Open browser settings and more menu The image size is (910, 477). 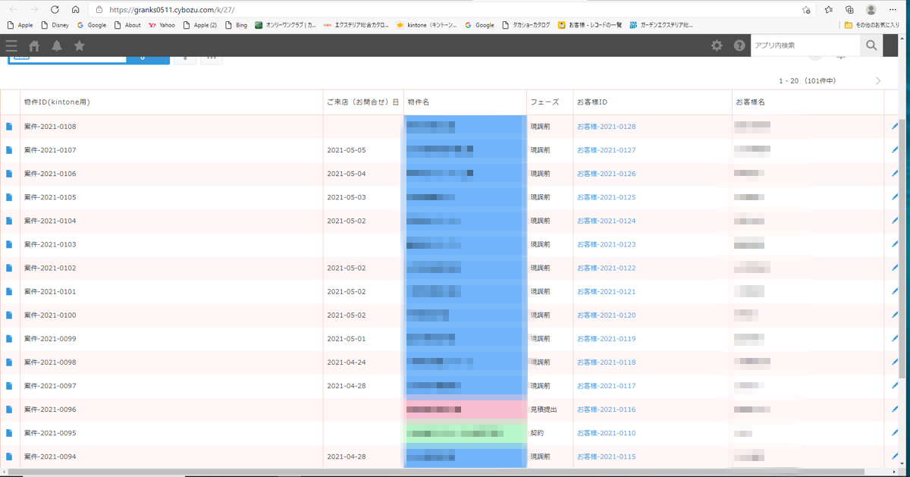(896, 10)
